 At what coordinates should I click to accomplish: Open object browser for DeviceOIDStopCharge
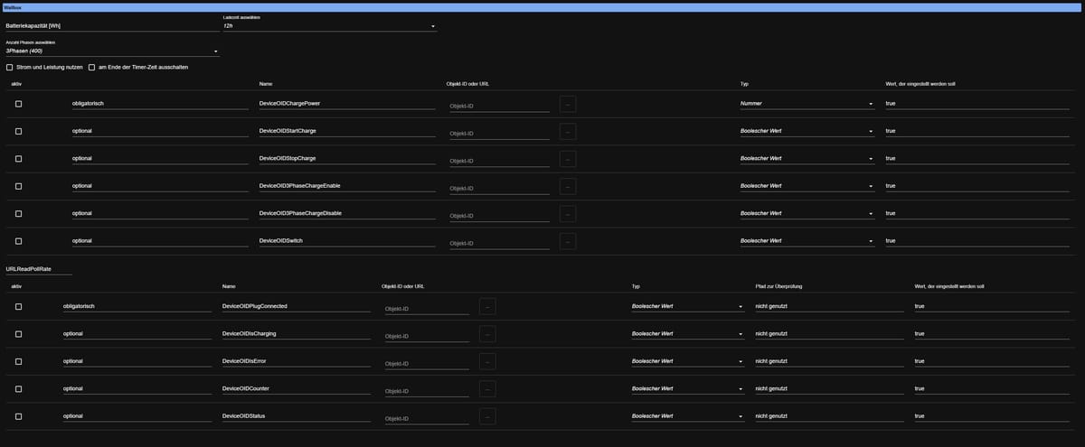[x=568, y=159]
